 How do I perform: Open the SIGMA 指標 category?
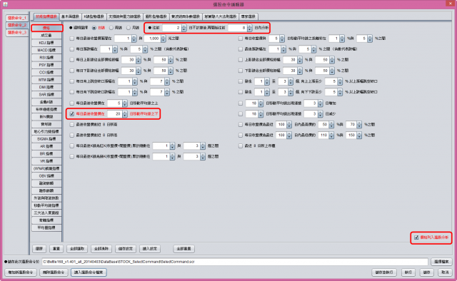(x=46, y=139)
